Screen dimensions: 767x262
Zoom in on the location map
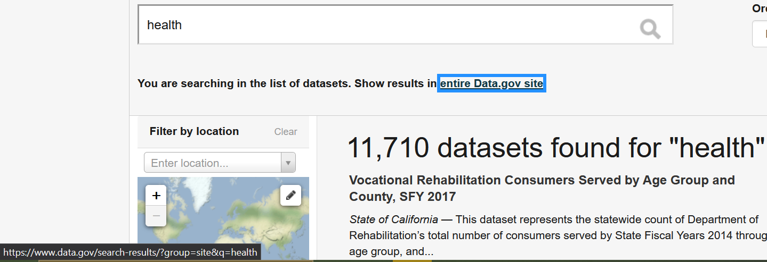156,196
